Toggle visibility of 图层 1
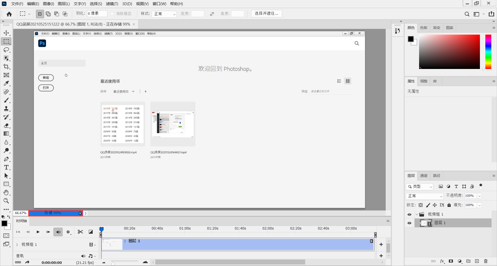 (409, 223)
